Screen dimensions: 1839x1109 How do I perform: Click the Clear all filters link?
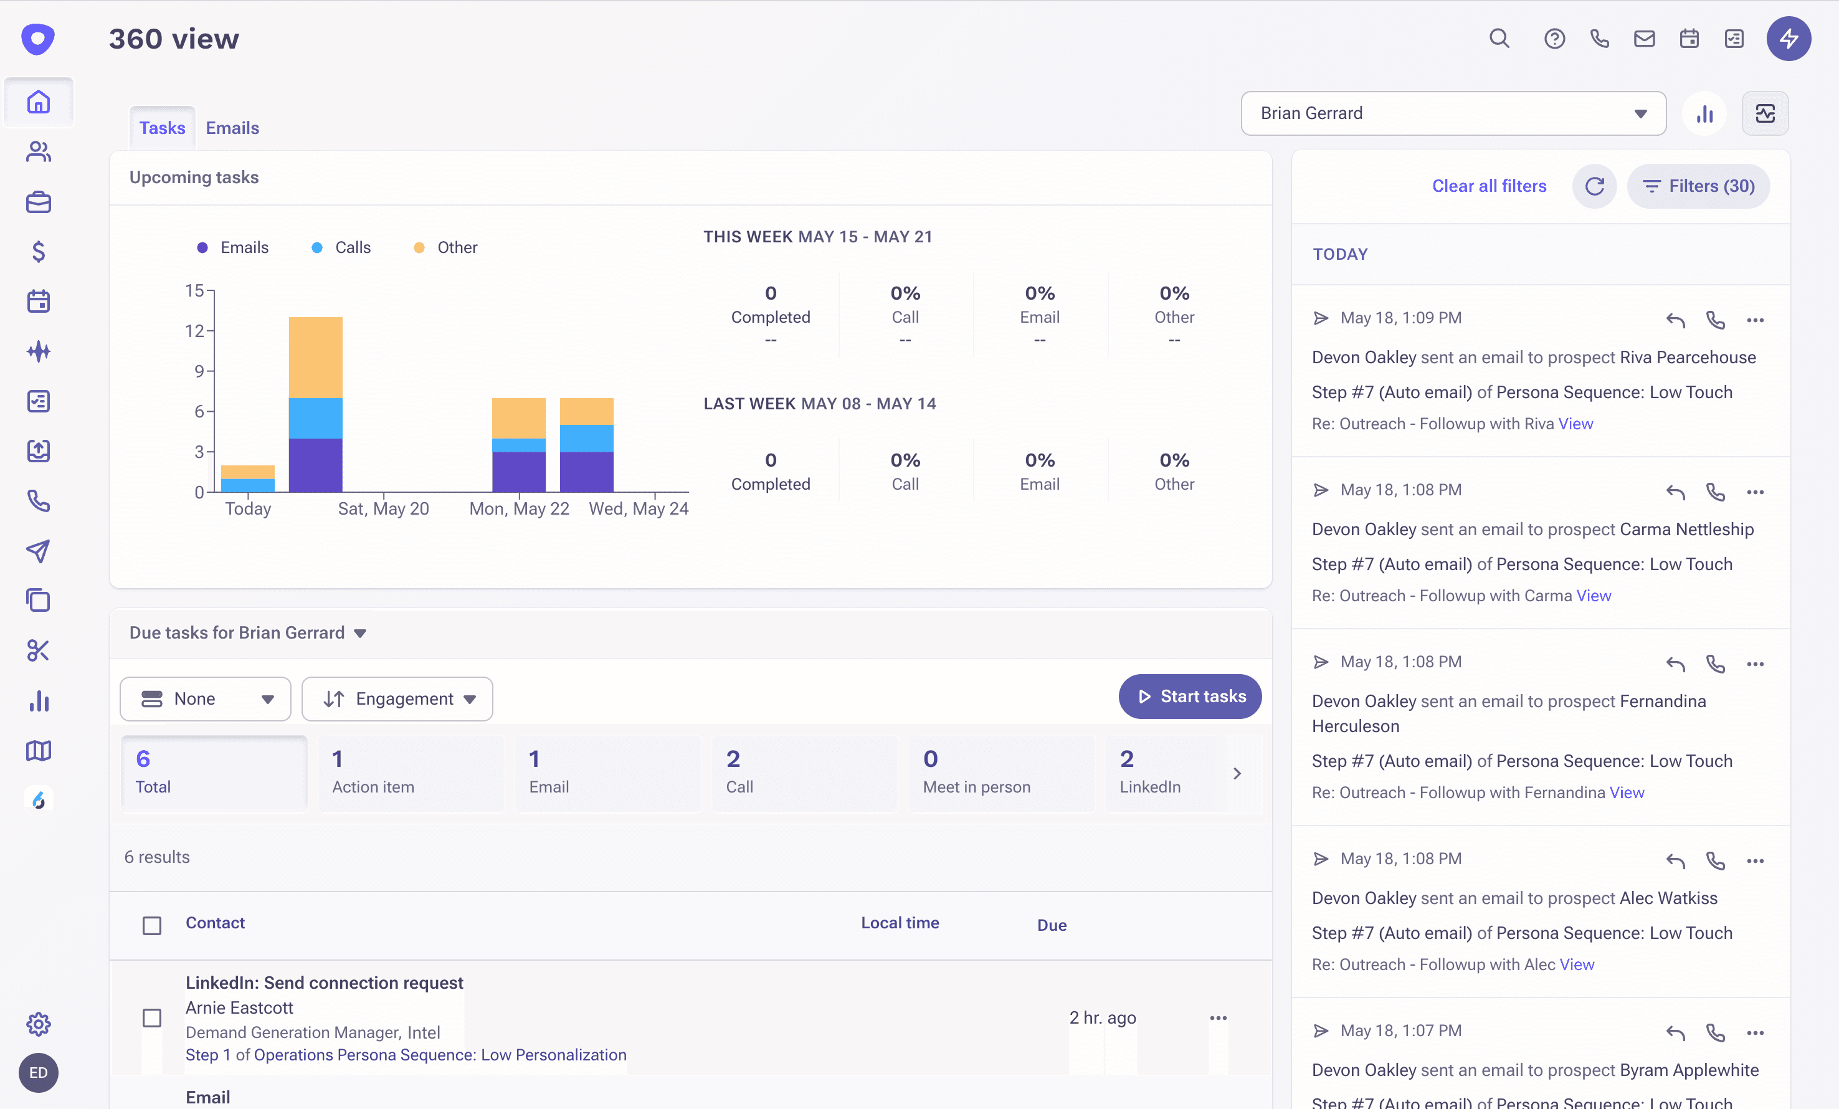[x=1488, y=186]
